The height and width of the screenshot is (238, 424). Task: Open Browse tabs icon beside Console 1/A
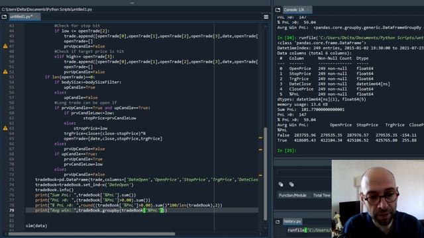(278, 10)
